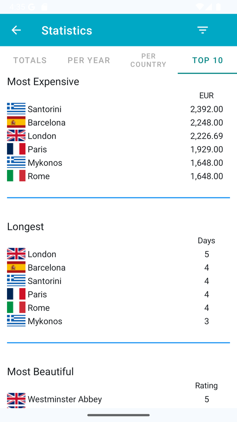Viewport: 237px width, 422px height.
Task: Tap the navigation handle at screen bottom
Action: (x=118, y=415)
